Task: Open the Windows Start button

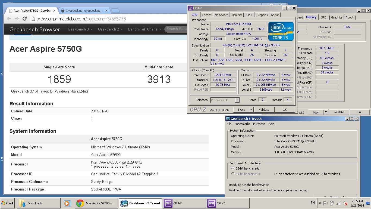Action: 7,203
